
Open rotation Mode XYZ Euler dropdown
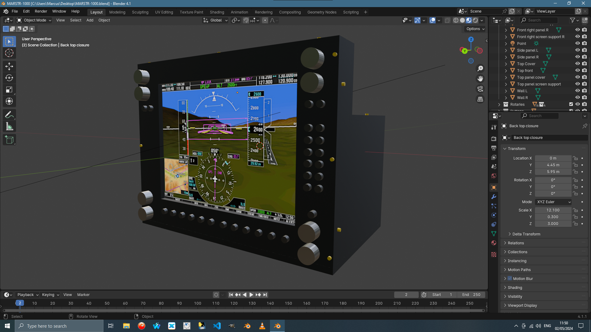coord(553,202)
